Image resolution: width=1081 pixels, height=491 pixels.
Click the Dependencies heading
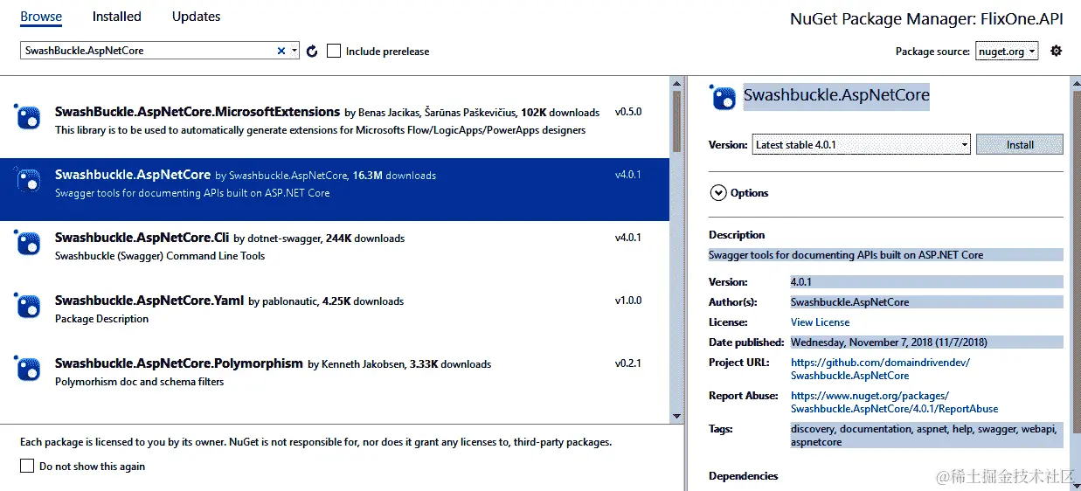coord(743,476)
